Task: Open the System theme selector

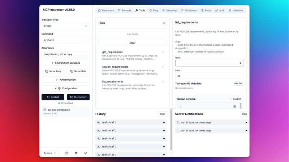Action: pyautogui.click(x=50, y=153)
